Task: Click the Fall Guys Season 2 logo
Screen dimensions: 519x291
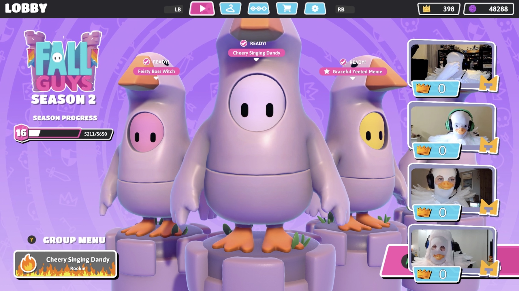Action: coord(63,68)
